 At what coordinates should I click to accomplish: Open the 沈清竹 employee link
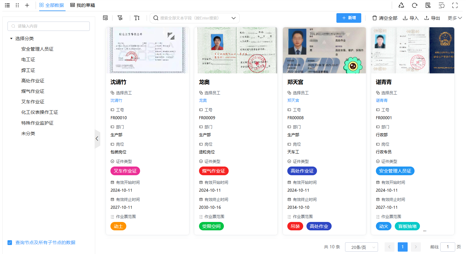(116, 101)
